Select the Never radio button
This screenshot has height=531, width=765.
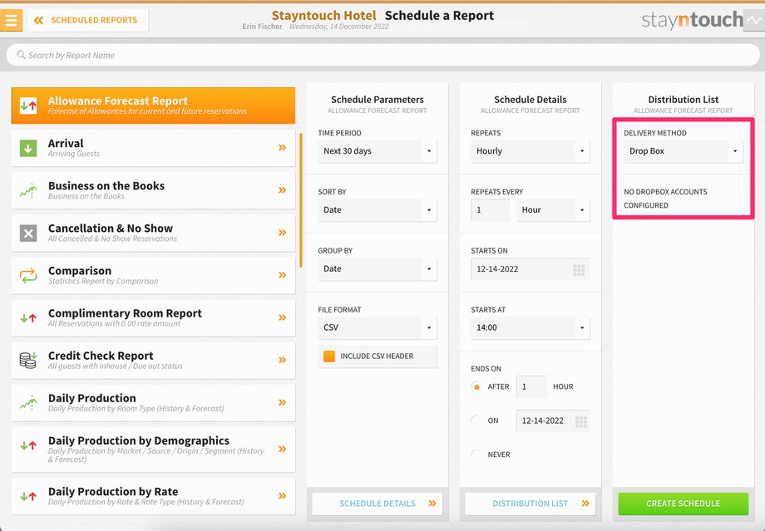[476, 455]
